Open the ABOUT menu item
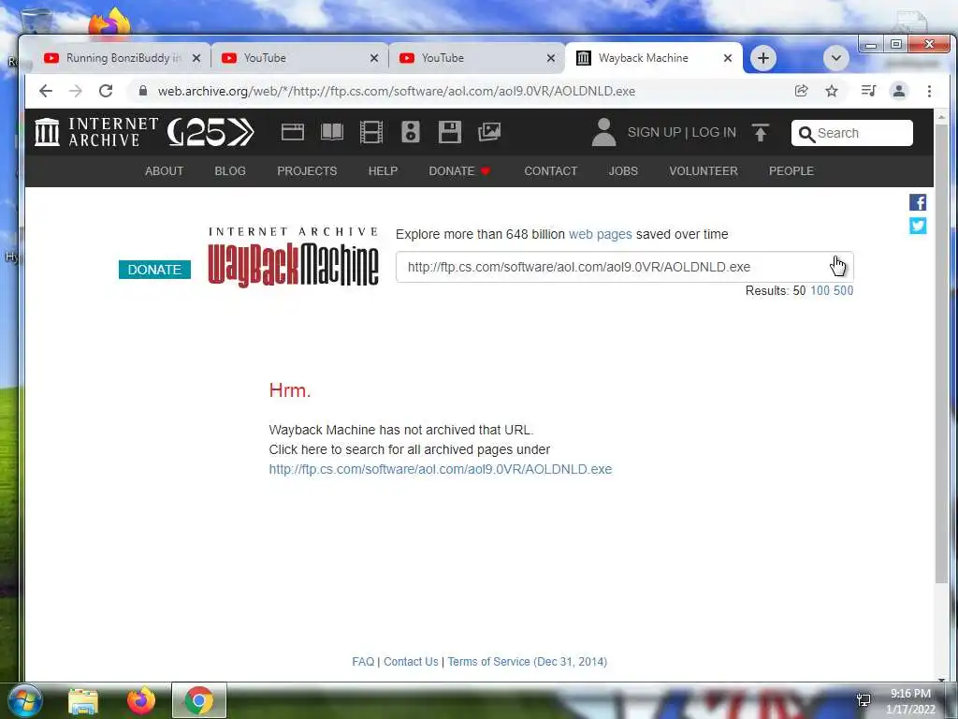Screen dimensions: 958x719 164,171
